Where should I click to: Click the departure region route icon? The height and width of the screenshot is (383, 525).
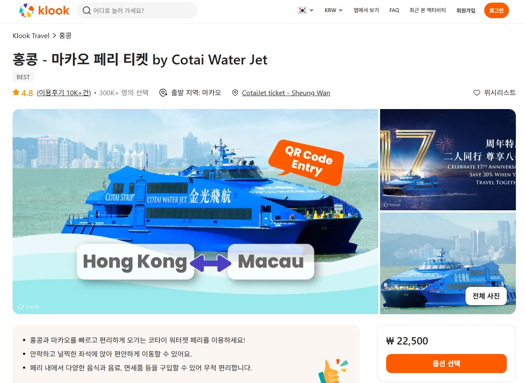point(164,93)
